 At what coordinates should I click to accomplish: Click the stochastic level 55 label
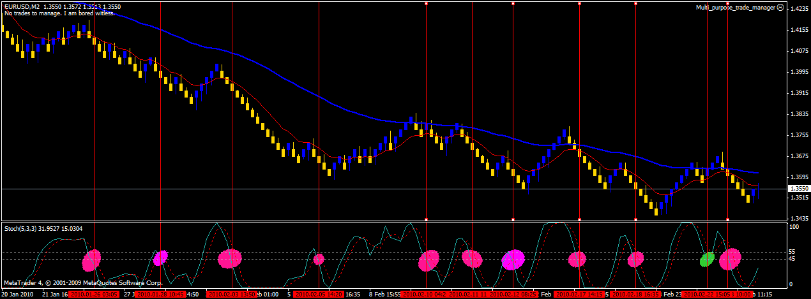[x=792, y=252]
